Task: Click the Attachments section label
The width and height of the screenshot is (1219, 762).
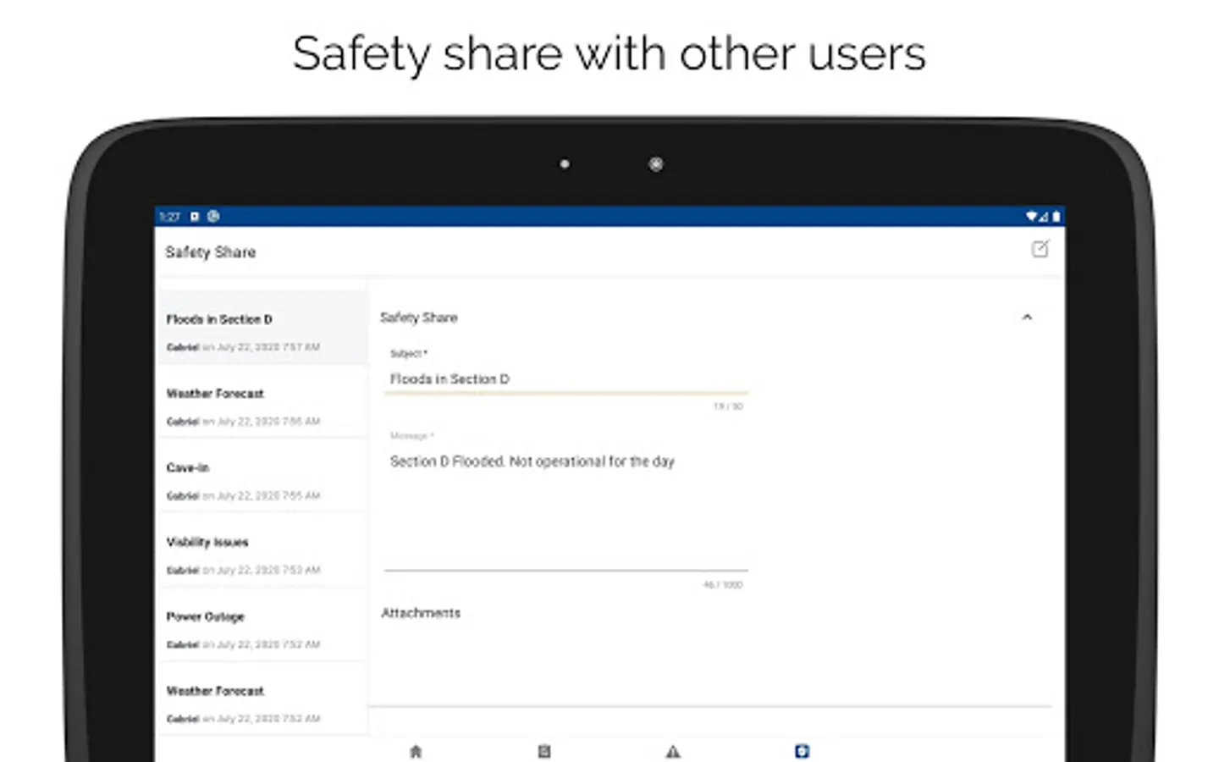Action: tap(421, 613)
